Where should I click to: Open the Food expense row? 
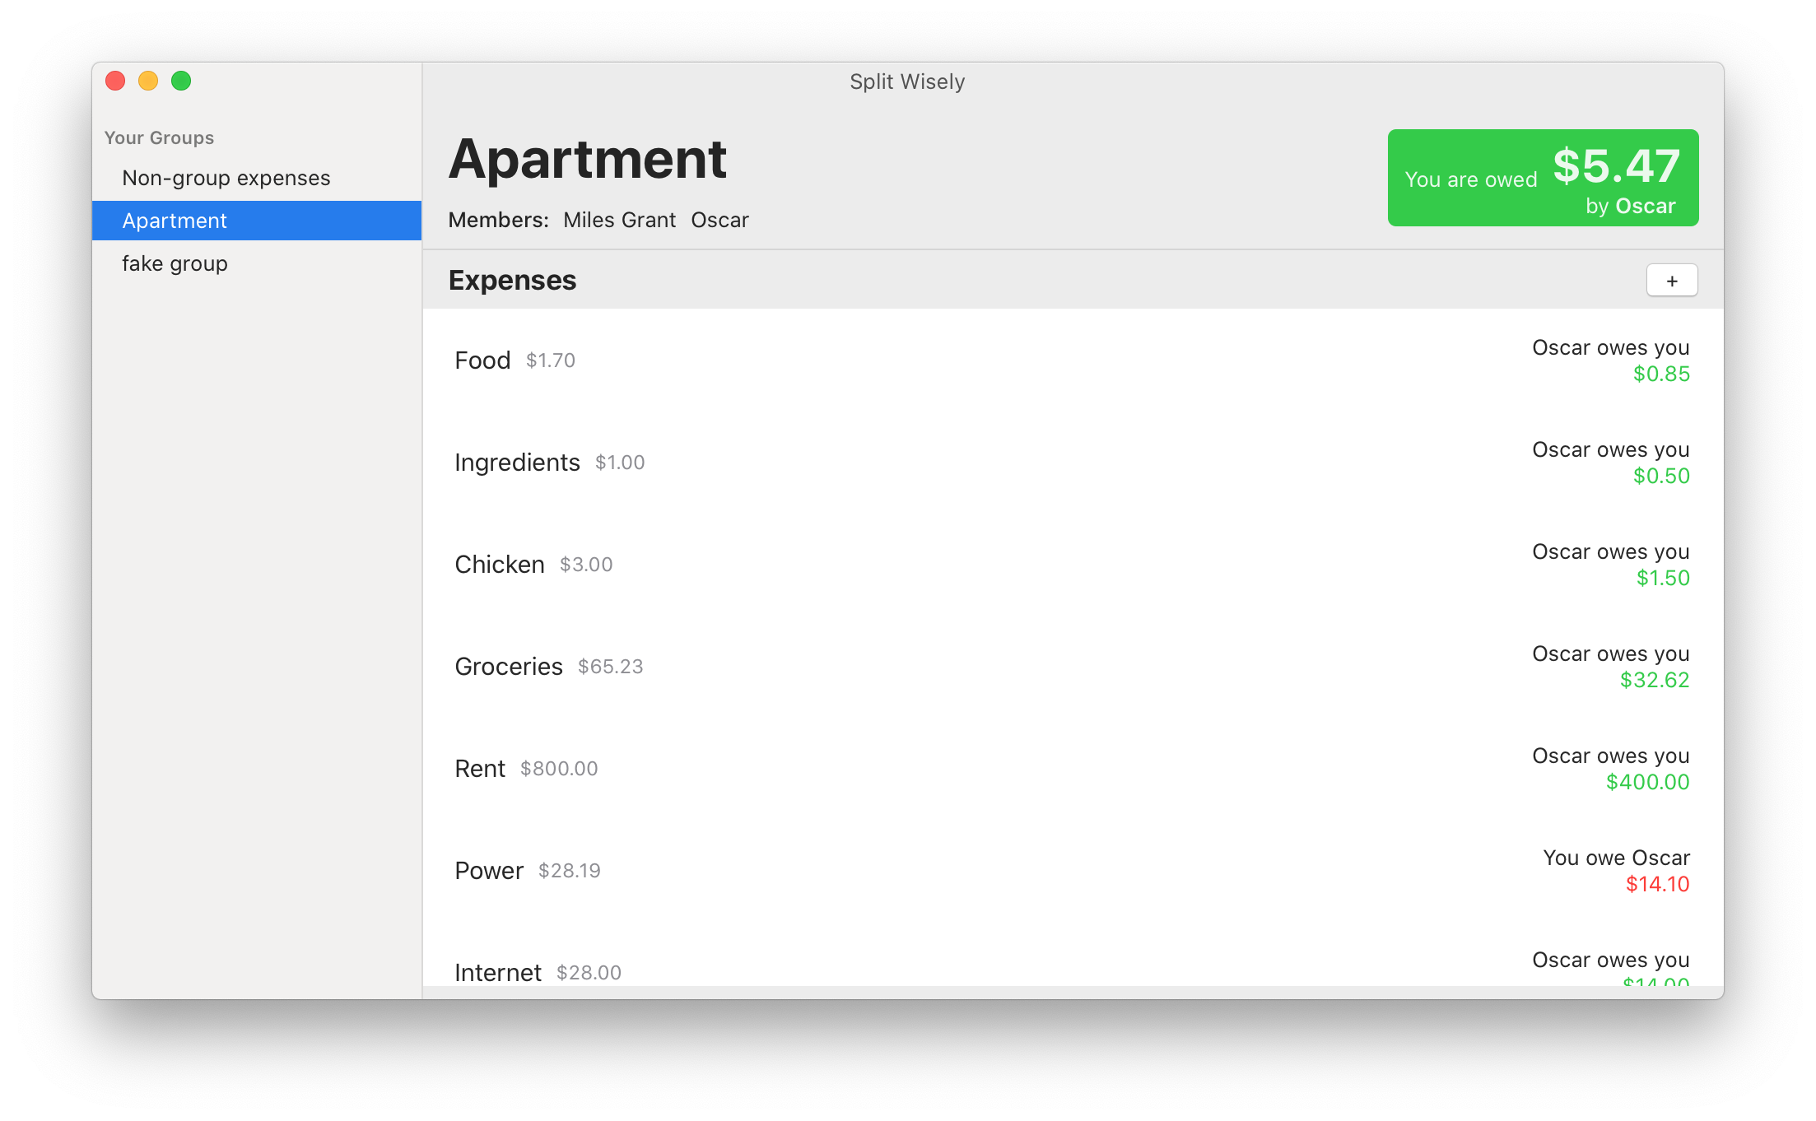coord(483,360)
